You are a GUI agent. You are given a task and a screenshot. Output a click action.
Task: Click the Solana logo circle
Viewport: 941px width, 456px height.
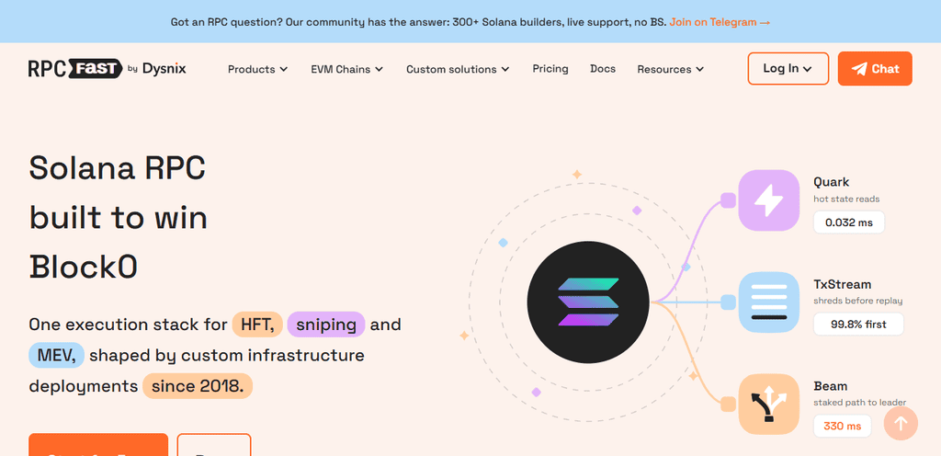tap(588, 302)
